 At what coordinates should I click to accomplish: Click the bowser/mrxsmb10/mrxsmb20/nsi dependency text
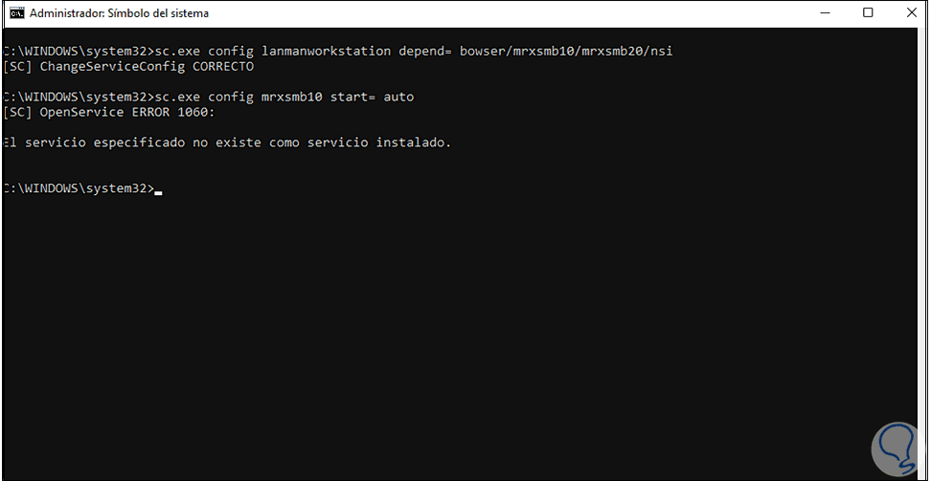coord(566,51)
